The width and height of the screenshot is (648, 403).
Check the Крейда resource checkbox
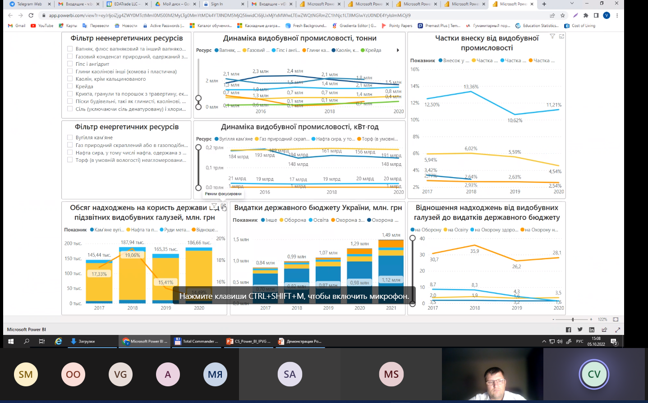tap(70, 86)
